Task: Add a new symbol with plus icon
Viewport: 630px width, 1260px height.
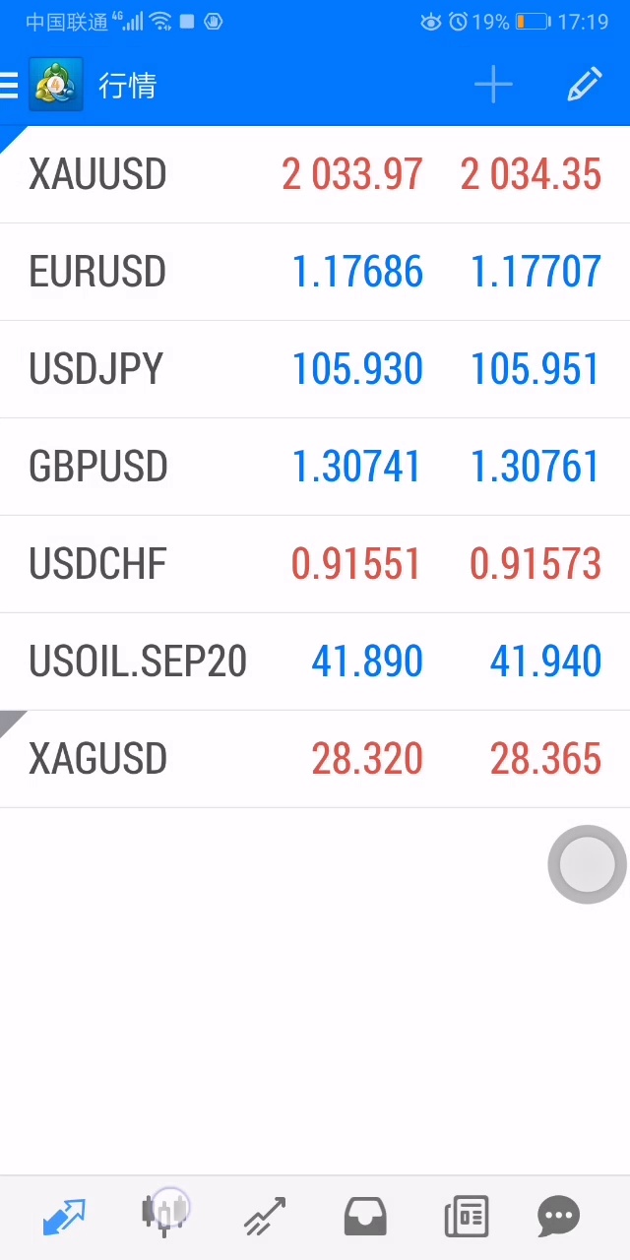Action: [493, 86]
